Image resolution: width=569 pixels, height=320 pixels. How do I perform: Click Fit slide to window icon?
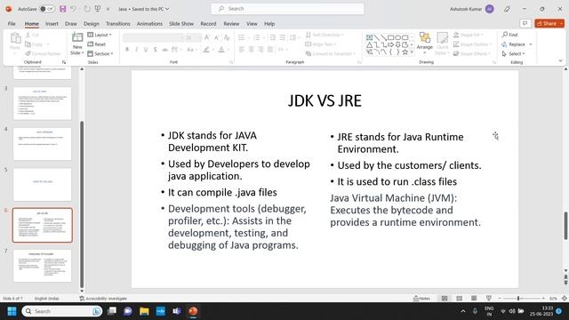click(565, 299)
